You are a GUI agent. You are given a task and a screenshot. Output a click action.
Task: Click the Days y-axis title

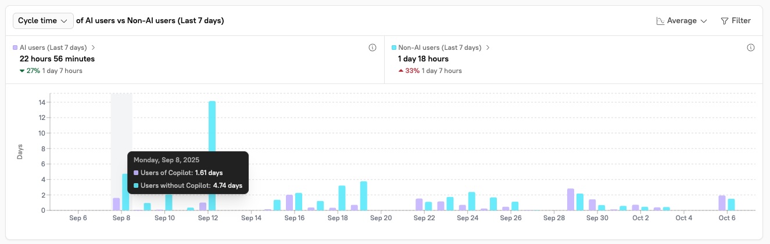click(20, 152)
